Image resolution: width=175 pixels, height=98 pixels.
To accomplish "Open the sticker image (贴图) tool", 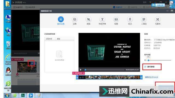I will click(116, 19).
